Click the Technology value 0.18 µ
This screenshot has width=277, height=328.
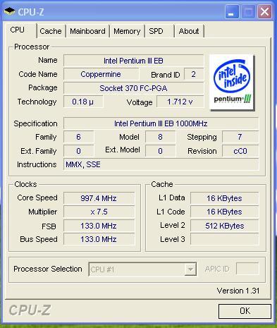click(x=83, y=102)
